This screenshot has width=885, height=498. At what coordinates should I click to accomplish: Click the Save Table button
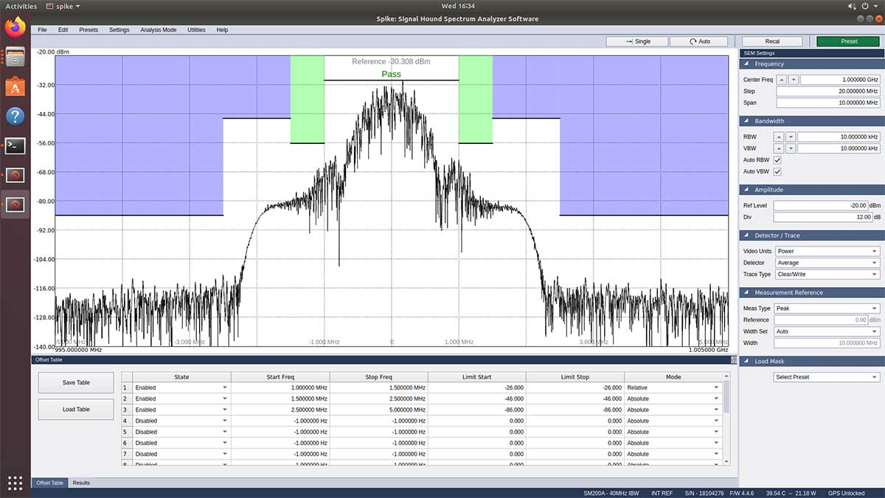[76, 383]
